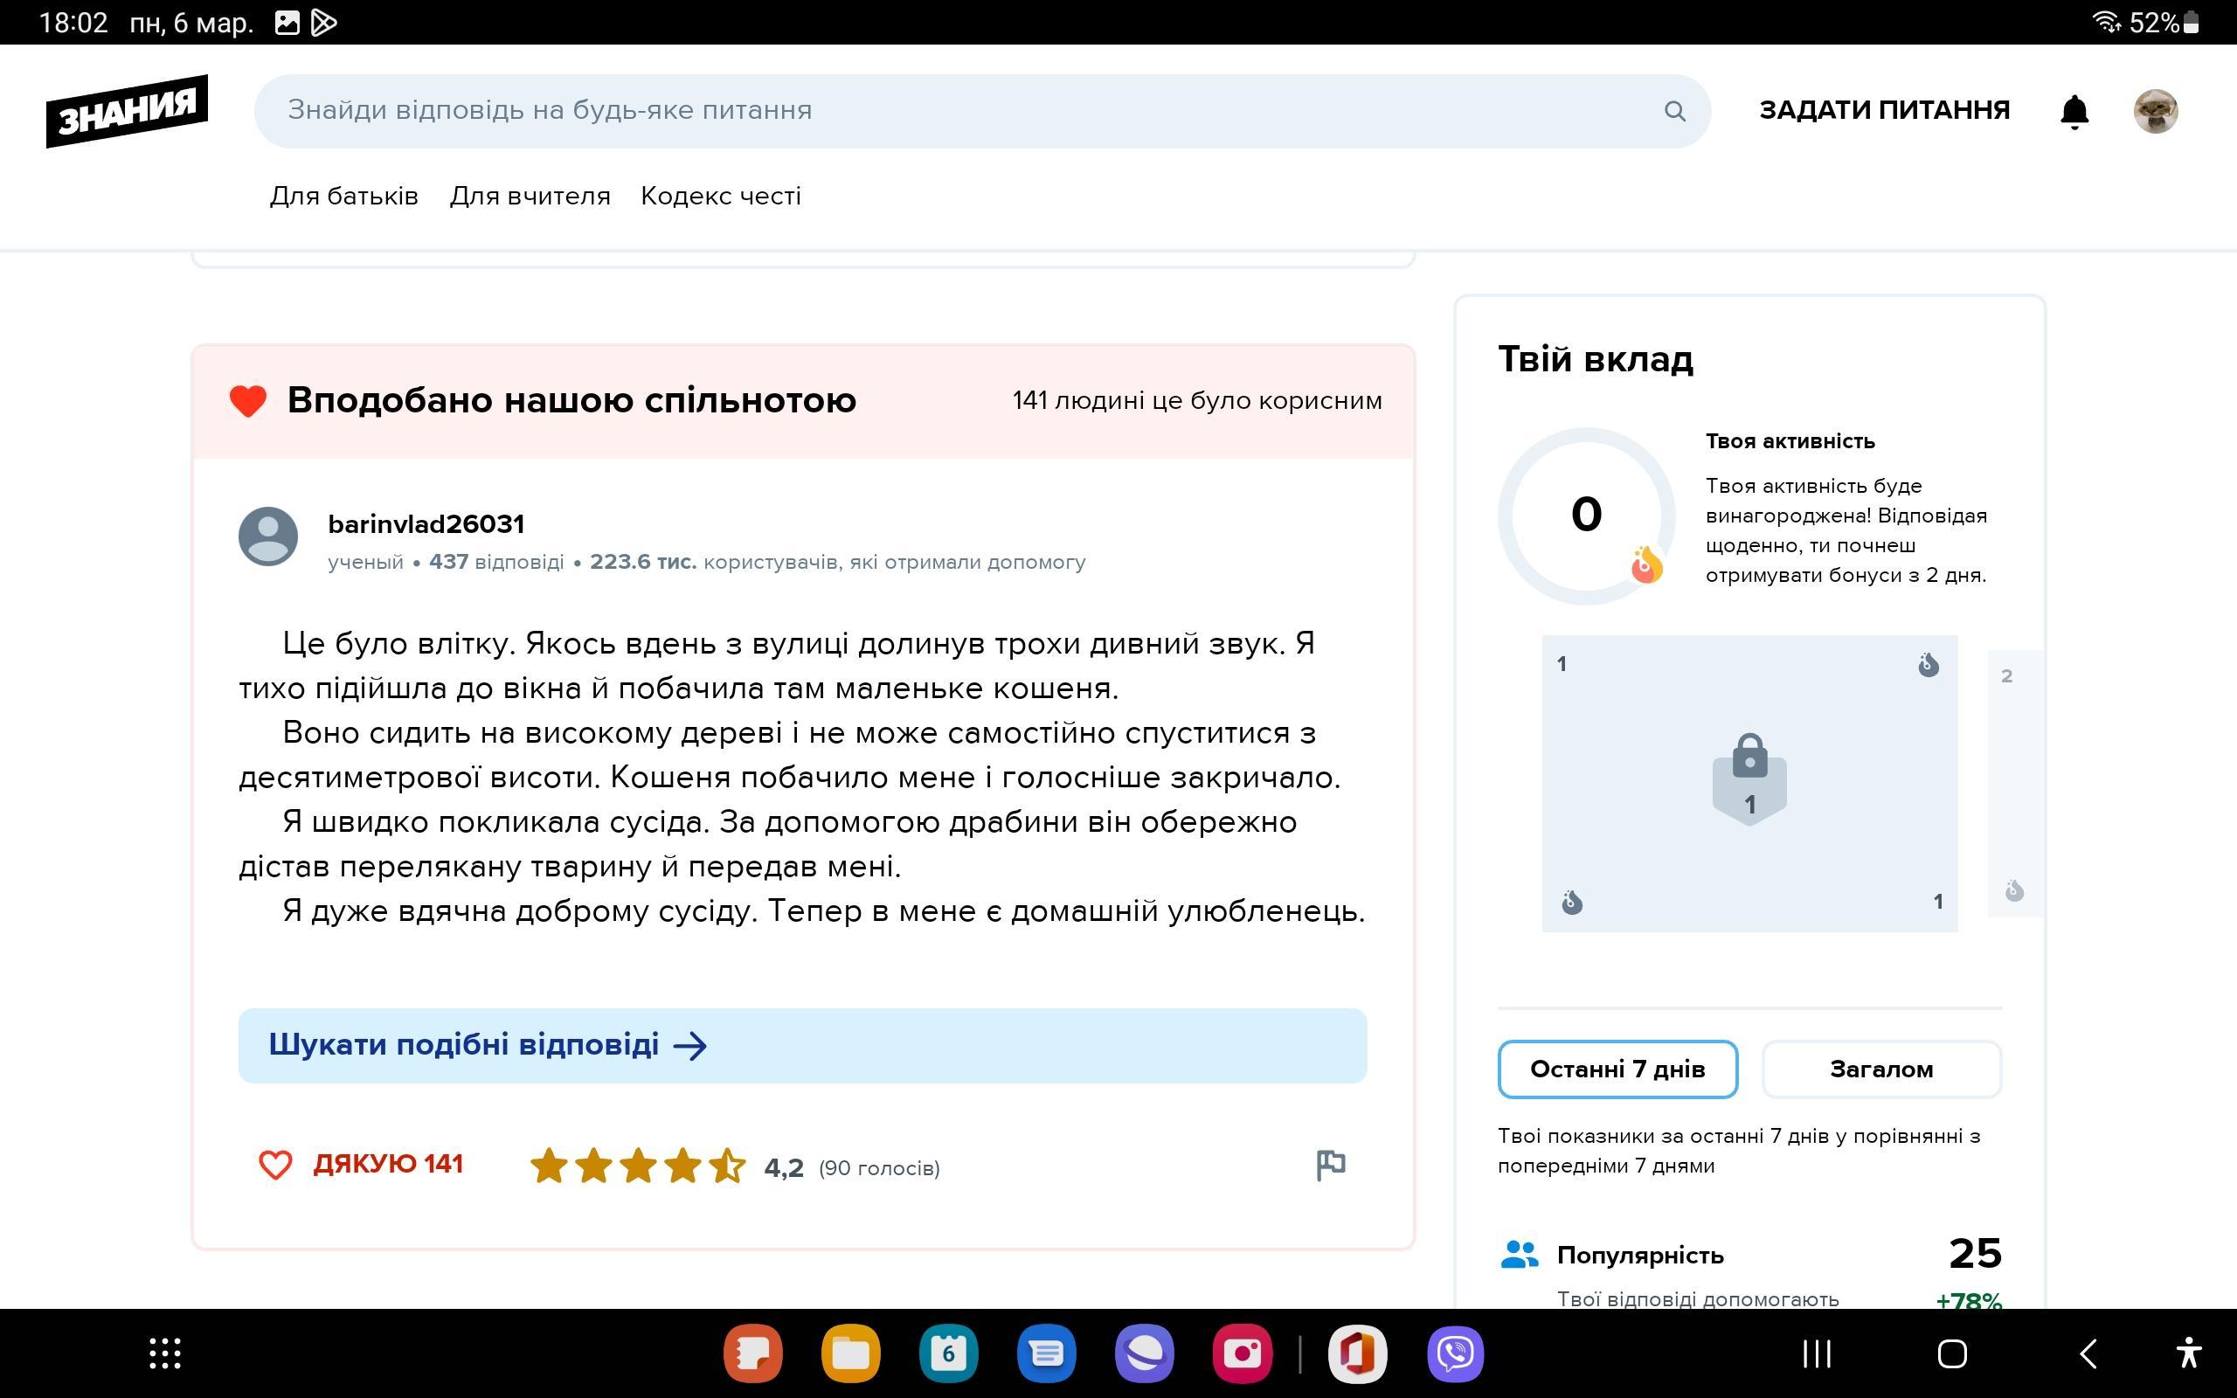Toggle the heart ДЯКУЮ 141 button
Image resolution: width=2237 pixels, height=1398 pixels.
[x=361, y=1164]
